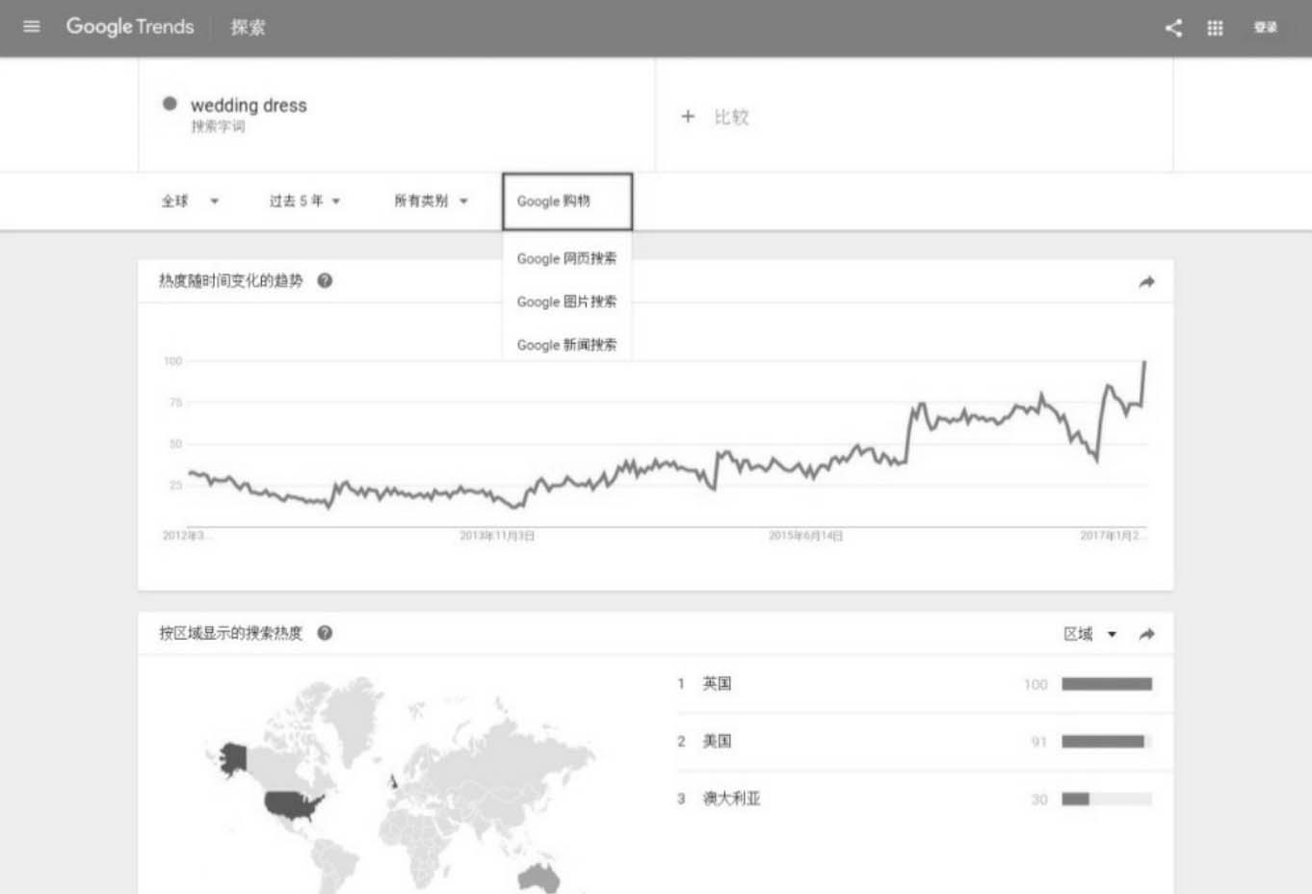Click the 搜索字词 label under wedding dress
Viewport: 1312px width, 894px height.
click(x=218, y=126)
